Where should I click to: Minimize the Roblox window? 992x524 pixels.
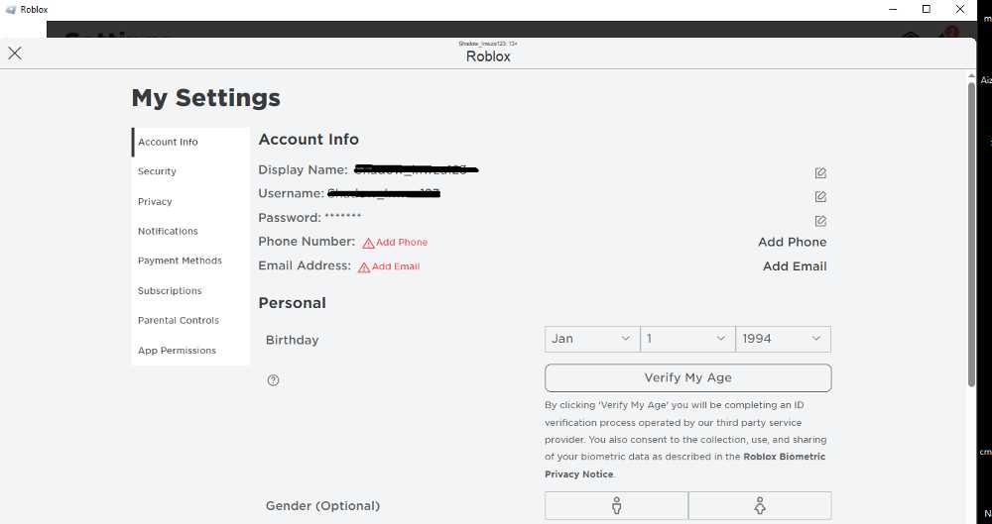894,10
